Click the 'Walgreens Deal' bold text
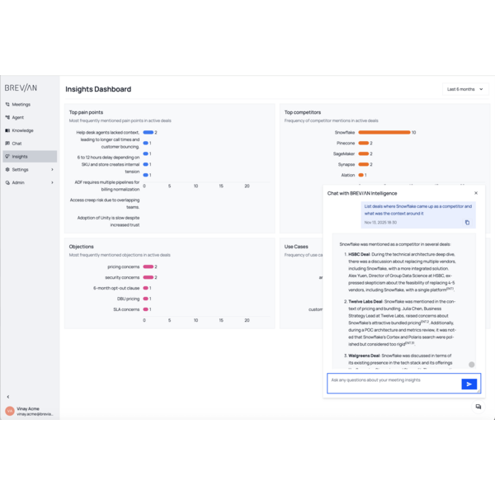495x495 pixels. [x=364, y=356]
